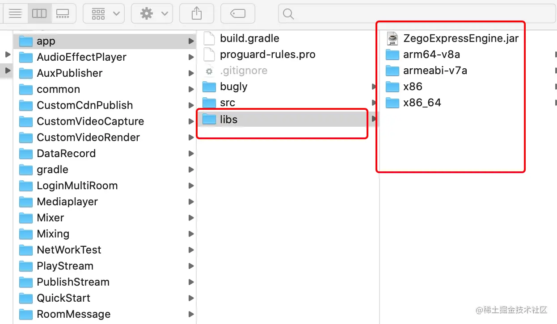The height and width of the screenshot is (324, 557).
Task: Click the folder icon next to PlayStream
Action: click(26, 266)
